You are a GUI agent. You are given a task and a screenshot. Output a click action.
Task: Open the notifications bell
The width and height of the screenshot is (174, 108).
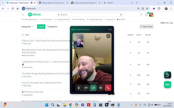pos(146,15)
